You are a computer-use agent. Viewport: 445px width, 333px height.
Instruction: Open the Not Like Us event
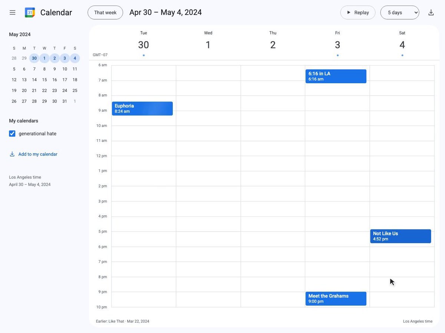pos(400,236)
